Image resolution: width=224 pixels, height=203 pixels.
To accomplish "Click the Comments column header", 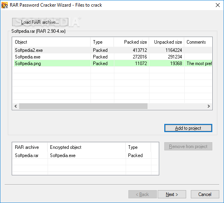I will tap(198, 42).
